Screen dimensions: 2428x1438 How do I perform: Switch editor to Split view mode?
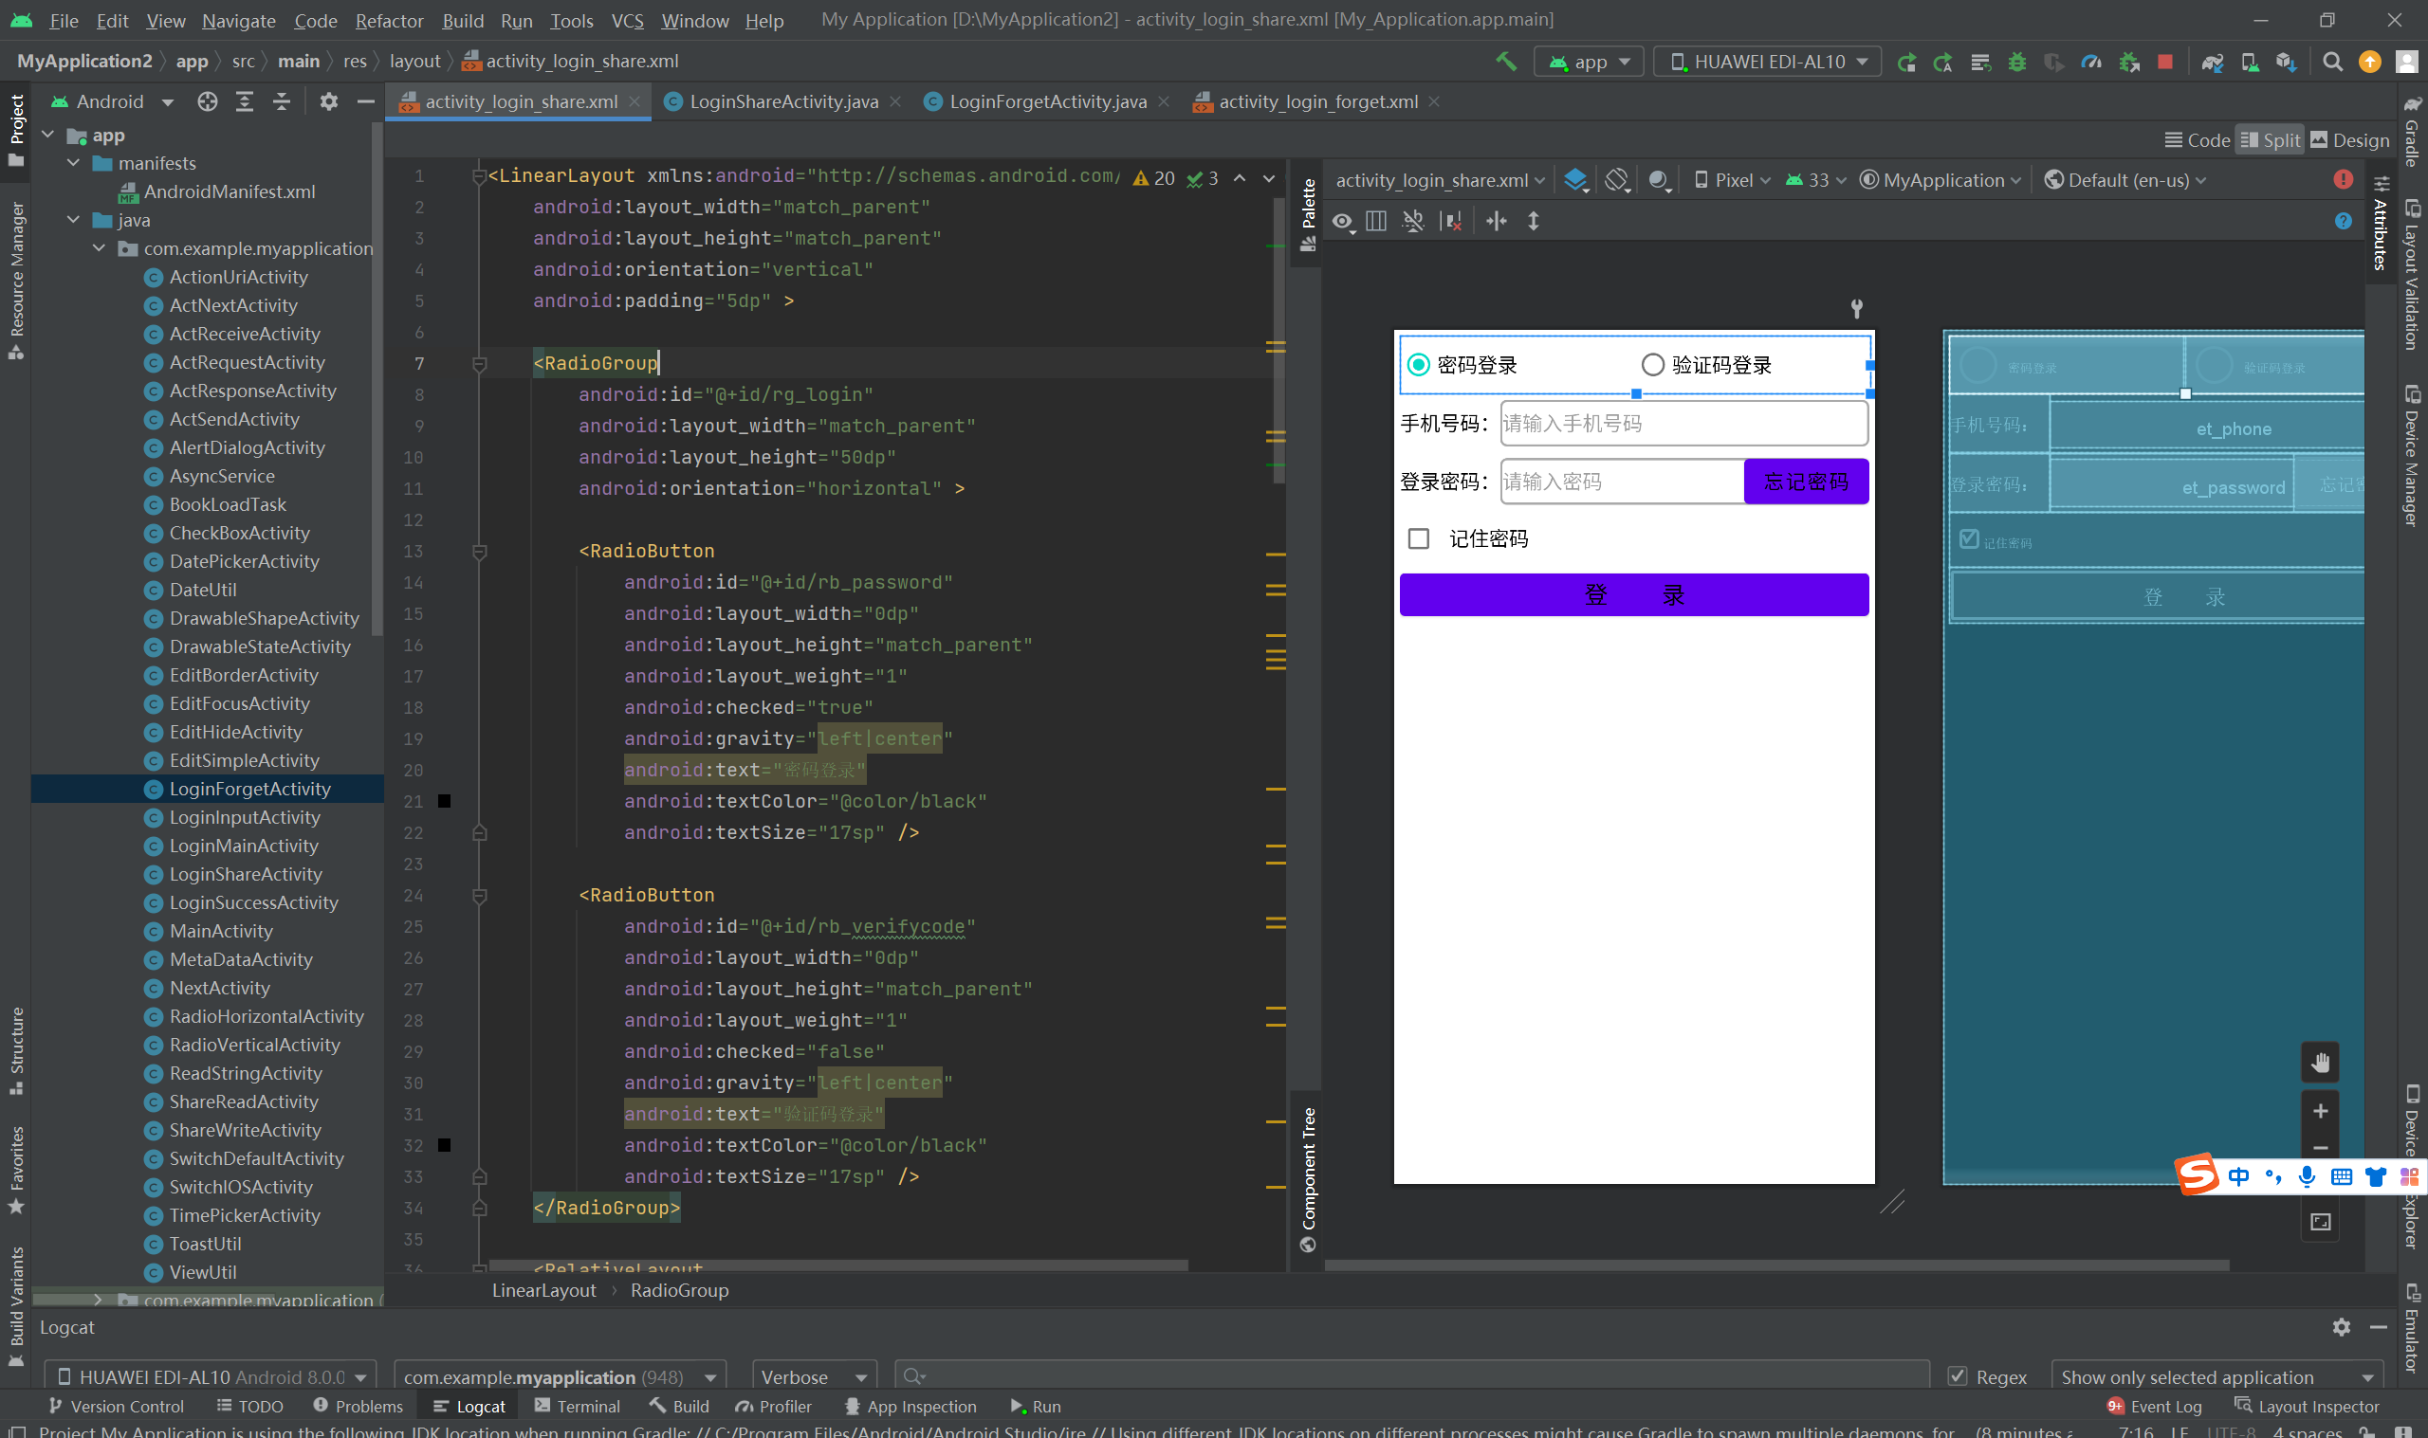pos(2270,140)
